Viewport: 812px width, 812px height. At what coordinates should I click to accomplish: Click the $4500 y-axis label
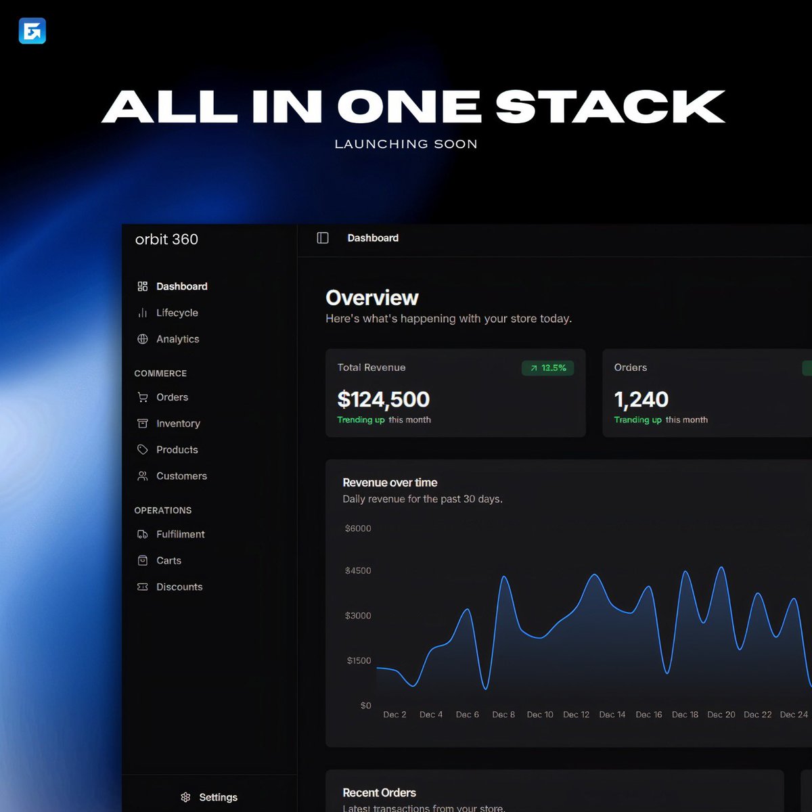click(x=358, y=570)
